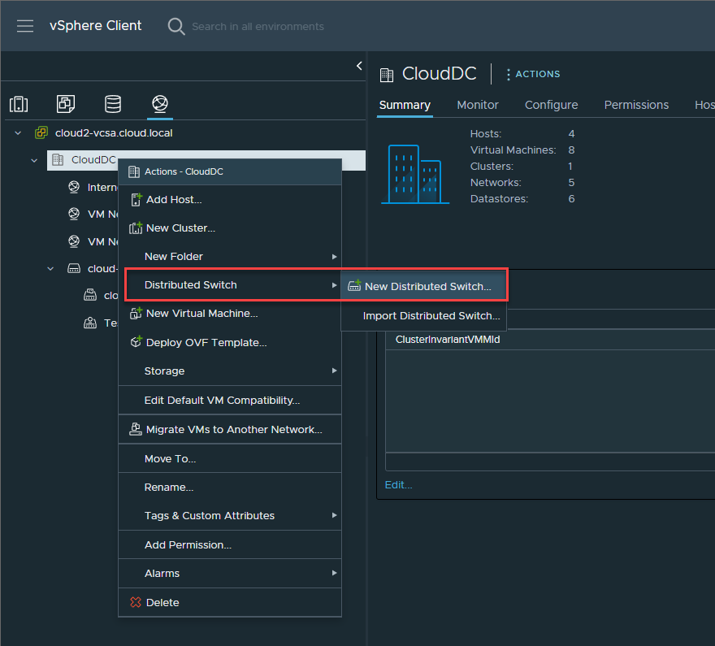Select Import Distributed Switch... option
Viewport: 715px width, 646px height.
[423, 315]
